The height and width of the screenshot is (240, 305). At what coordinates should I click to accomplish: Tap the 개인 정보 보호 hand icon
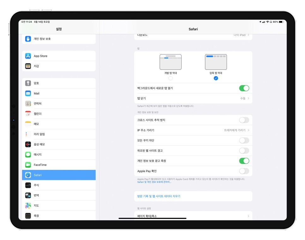[x=28, y=39]
